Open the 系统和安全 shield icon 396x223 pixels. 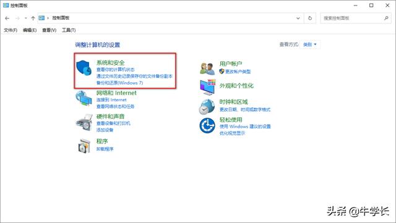(x=84, y=67)
